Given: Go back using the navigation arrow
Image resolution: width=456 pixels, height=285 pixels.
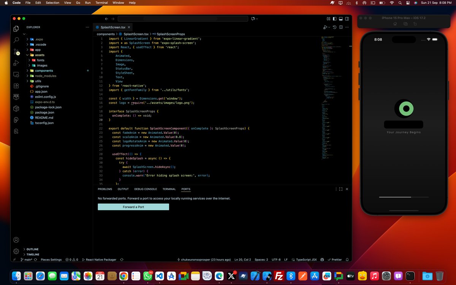Looking at the screenshot, I should 107,19.
